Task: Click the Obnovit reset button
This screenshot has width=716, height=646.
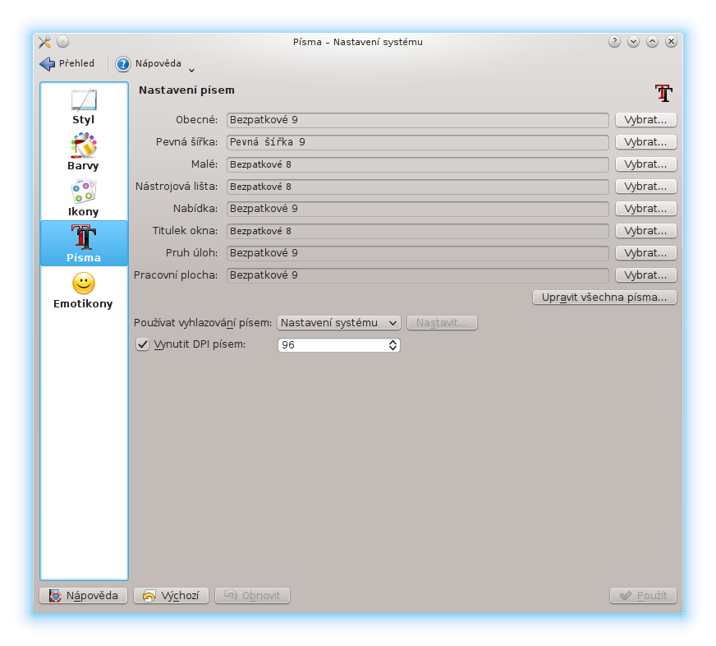Action: [x=253, y=596]
